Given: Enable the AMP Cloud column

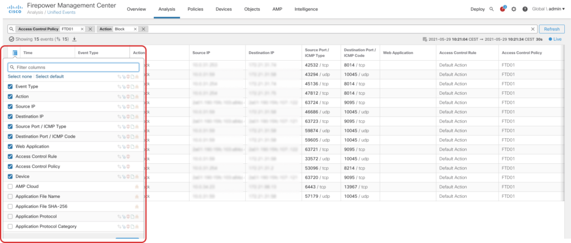Looking at the screenshot, I should click(10, 186).
